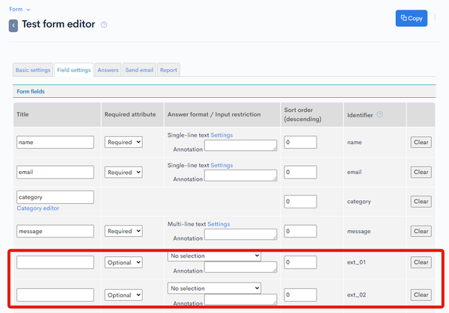Click the ext_02 identifier text

click(356, 295)
